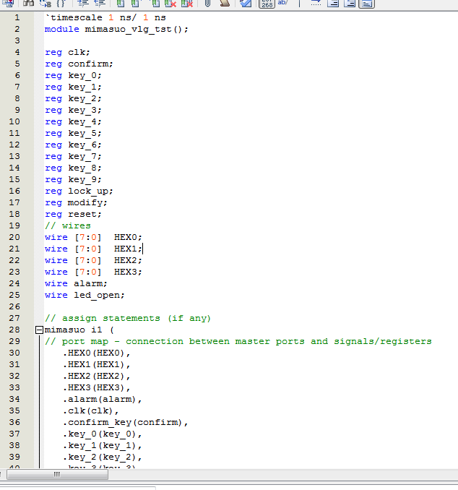The height and width of the screenshot is (490, 458).
Task: Jump to the next bookmark
Action: tap(136, 3)
